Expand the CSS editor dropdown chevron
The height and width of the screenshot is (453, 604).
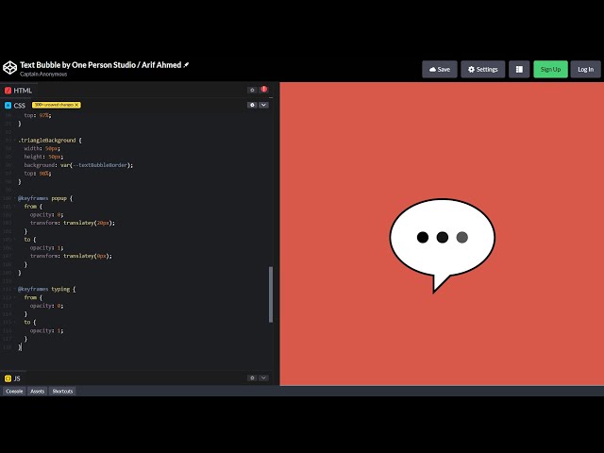[x=264, y=105]
